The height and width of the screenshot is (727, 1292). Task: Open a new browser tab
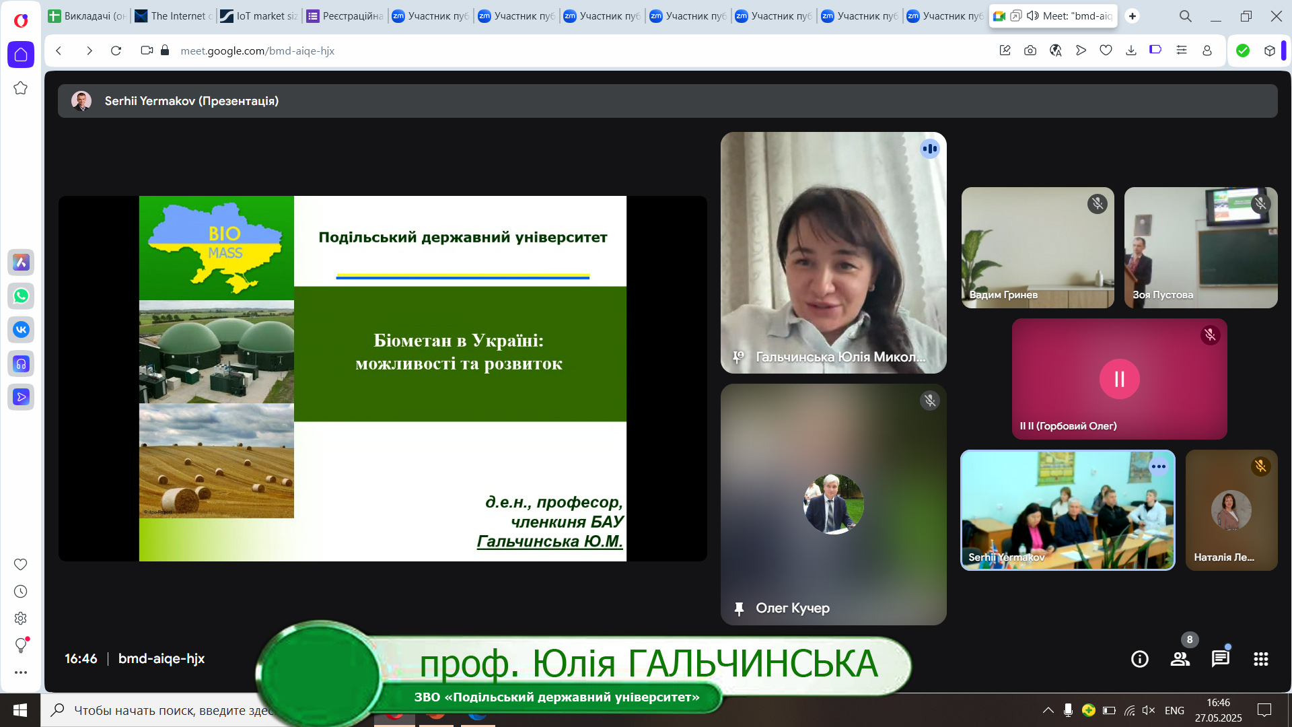(x=1133, y=15)
